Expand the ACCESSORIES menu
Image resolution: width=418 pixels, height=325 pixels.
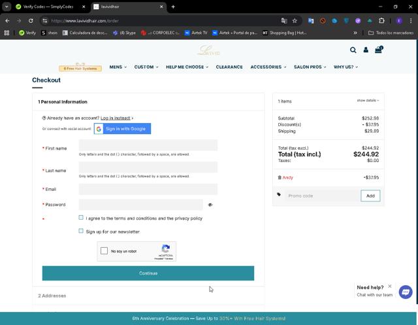pos(268,67)
